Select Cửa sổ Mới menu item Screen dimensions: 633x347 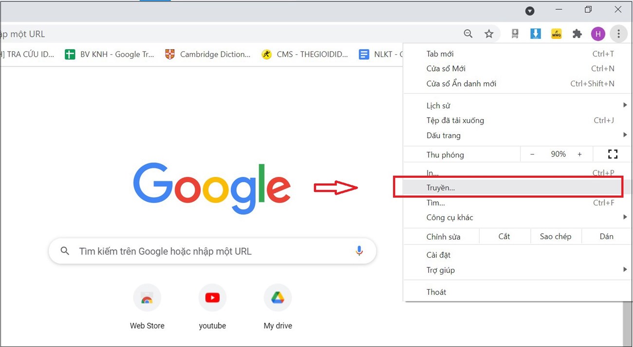(x=518, y=69)
